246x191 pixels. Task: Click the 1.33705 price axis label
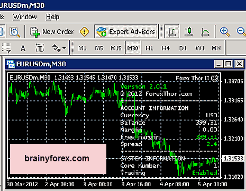coord(233,81)
